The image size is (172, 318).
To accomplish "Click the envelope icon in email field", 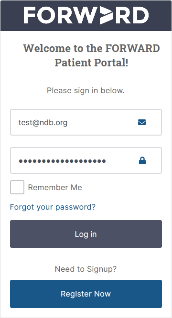I will tap(142, 122).
